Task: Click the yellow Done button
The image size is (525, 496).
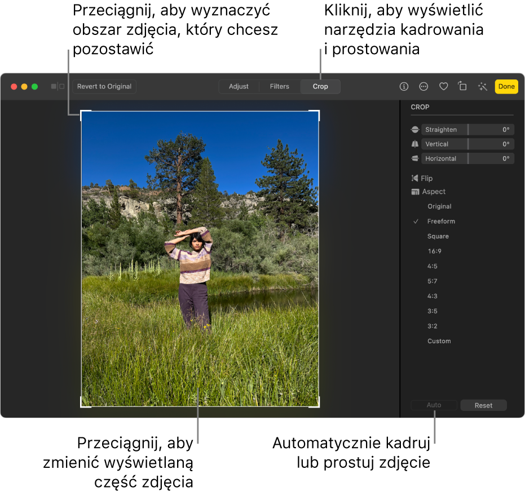Action: pyautogui.click(x=506, y=86)
